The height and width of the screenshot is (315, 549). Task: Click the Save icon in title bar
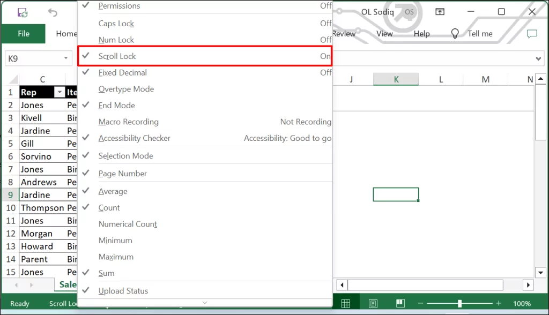click(x=23, y=12)
